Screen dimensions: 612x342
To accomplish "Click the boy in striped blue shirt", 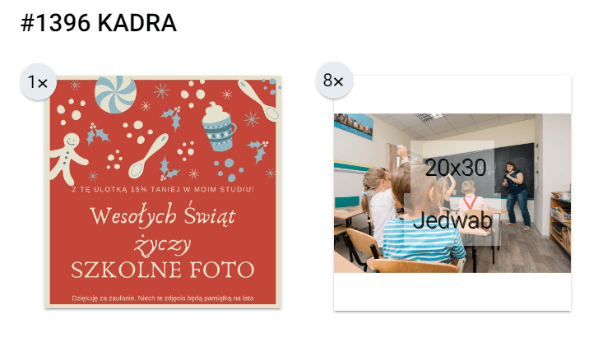I will [420, 219].
